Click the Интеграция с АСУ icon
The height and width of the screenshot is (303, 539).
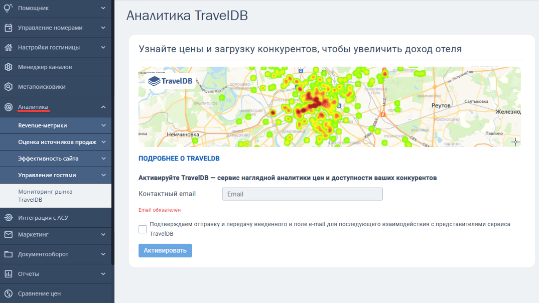(8, 217)
